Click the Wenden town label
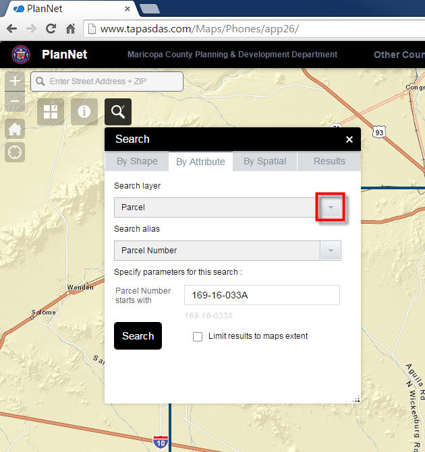This screenshot has width=425, height=452. (x=80, y=288)
